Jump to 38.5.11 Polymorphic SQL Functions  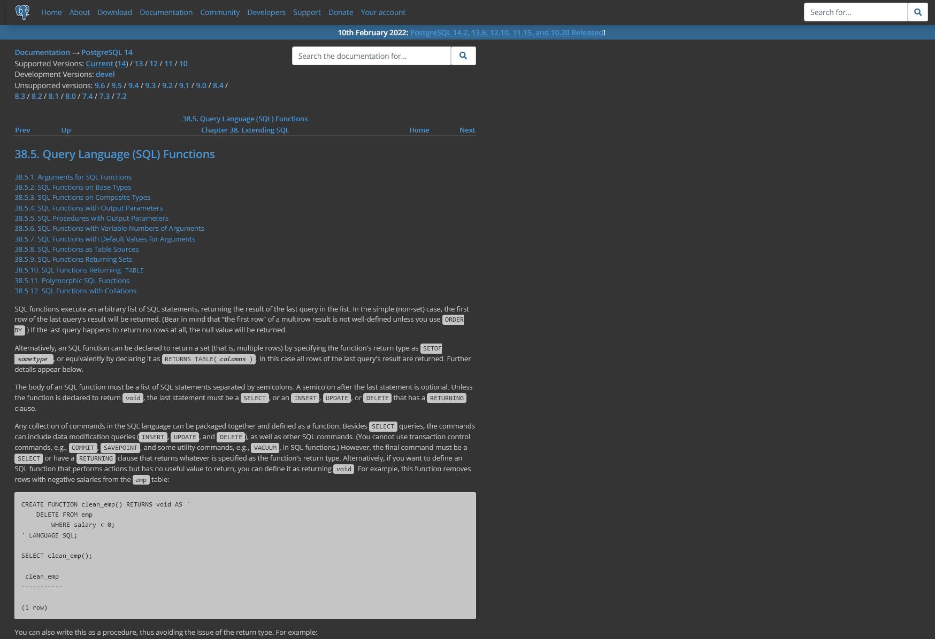coord(72,280)
